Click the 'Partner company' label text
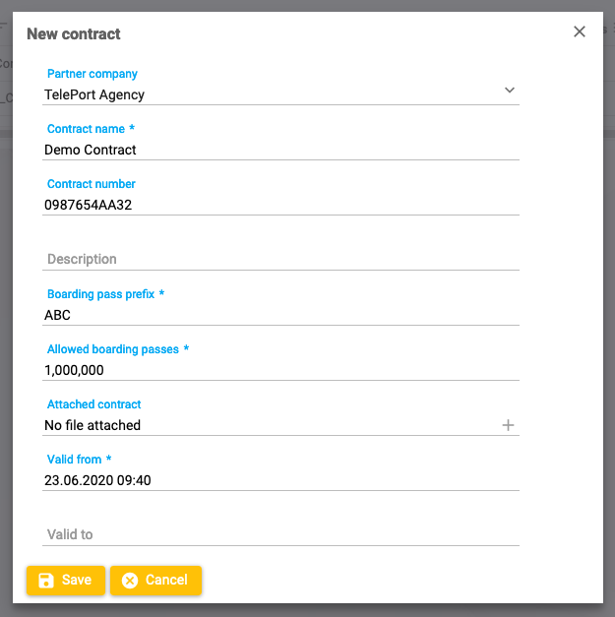 pos(92,74)
